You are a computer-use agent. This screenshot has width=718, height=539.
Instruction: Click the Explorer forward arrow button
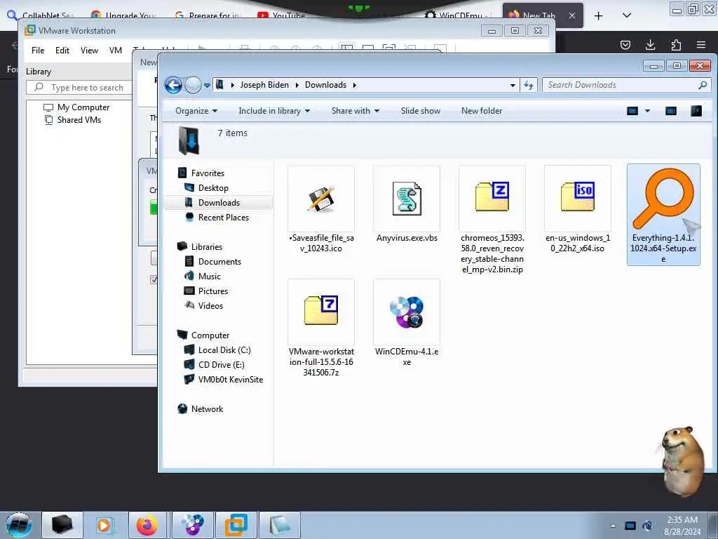[193, 85]
